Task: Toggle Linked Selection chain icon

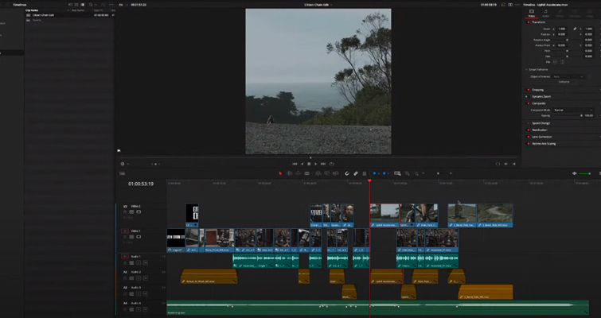Action: (x=356, y=174)
